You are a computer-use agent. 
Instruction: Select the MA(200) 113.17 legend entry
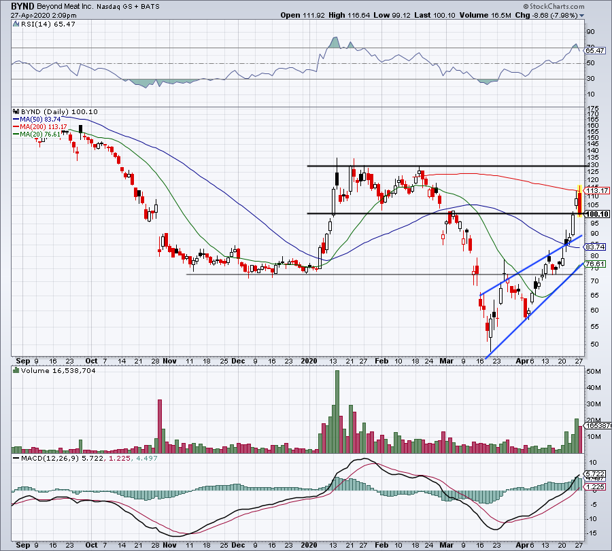click(40, 127)
